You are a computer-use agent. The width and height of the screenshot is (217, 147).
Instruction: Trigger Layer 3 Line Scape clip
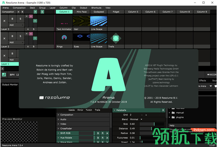[x=98, y=21]
